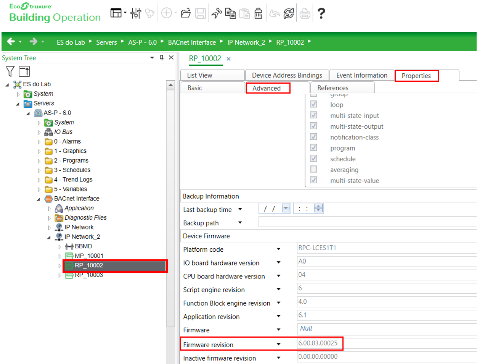
Task: Click the BBMD device icon in tree
Action: pyautogui.click(x=69, y=246)
